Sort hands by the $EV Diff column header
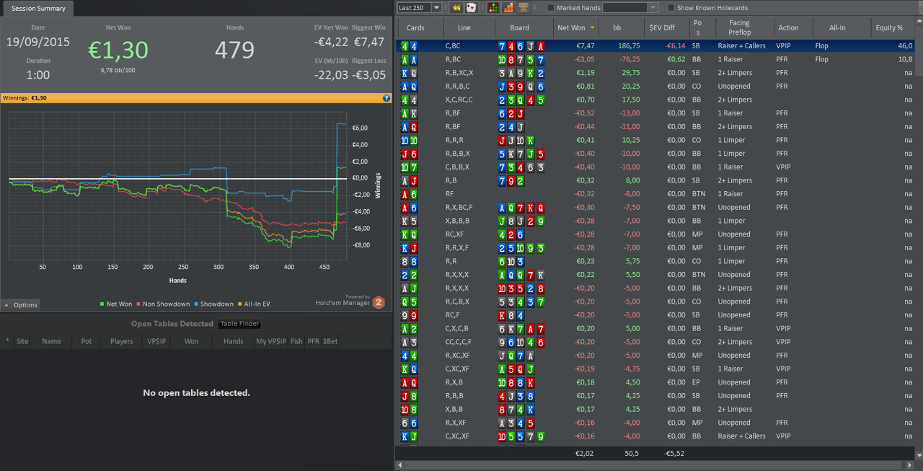This screenshot has height=471, width=923. click(661, 28)
